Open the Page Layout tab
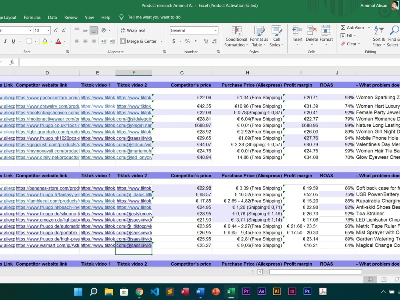The width and height of the screenshot is (400, 300). [x=8, y=17]
